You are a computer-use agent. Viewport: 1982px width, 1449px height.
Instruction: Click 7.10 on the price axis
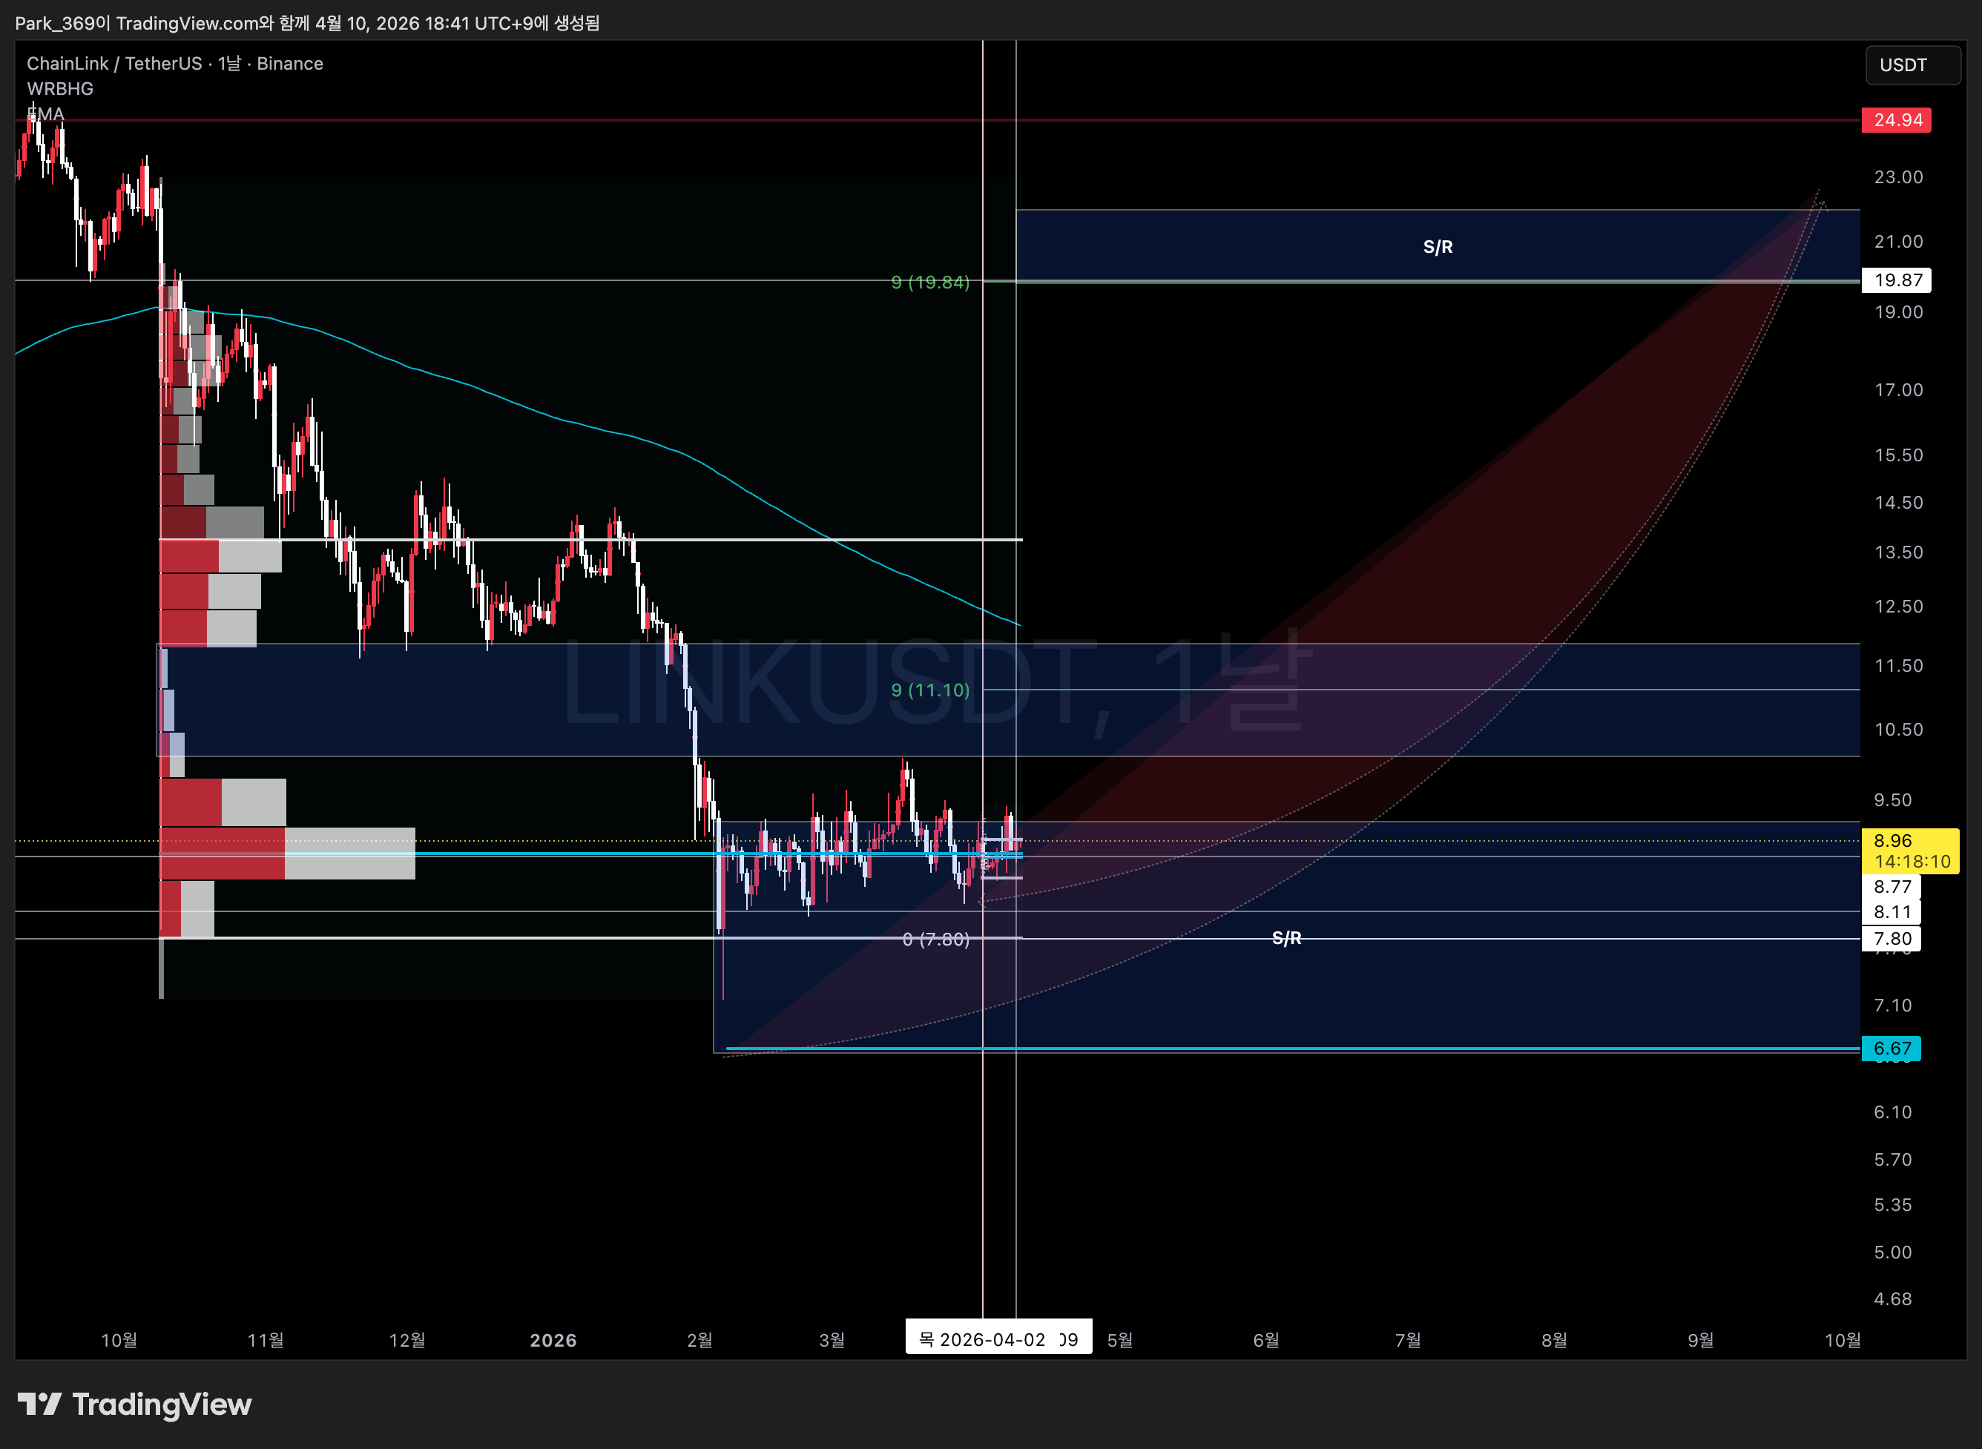coord(1892,1005)
